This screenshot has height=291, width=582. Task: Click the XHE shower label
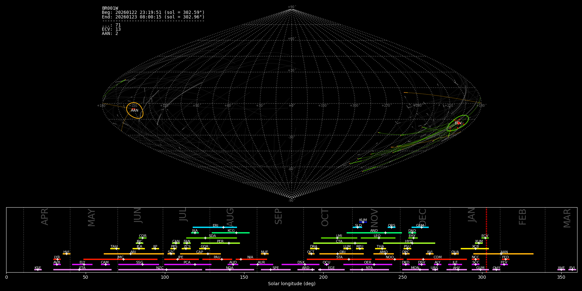(x=561, y=268)
